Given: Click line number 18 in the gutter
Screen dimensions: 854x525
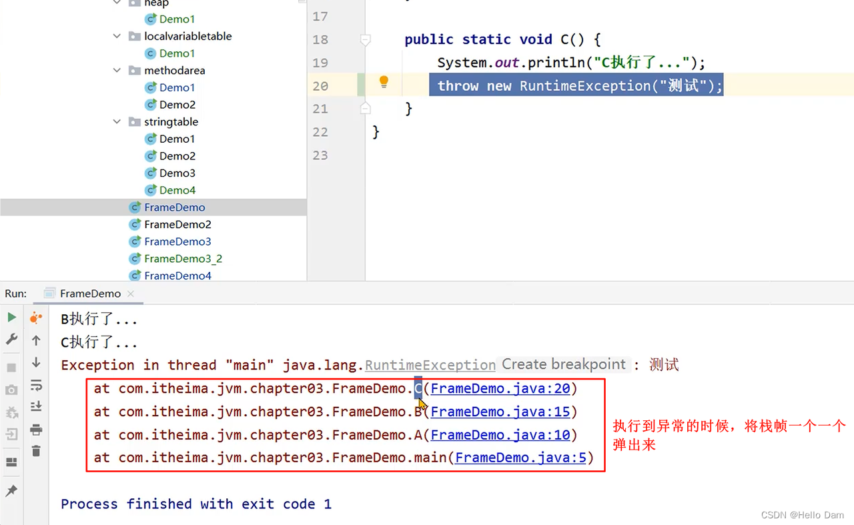Looking at the screenshot, I should coord(320,39).
